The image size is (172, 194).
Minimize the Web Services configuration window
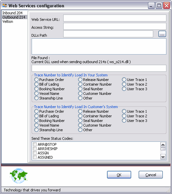[151, 5]
